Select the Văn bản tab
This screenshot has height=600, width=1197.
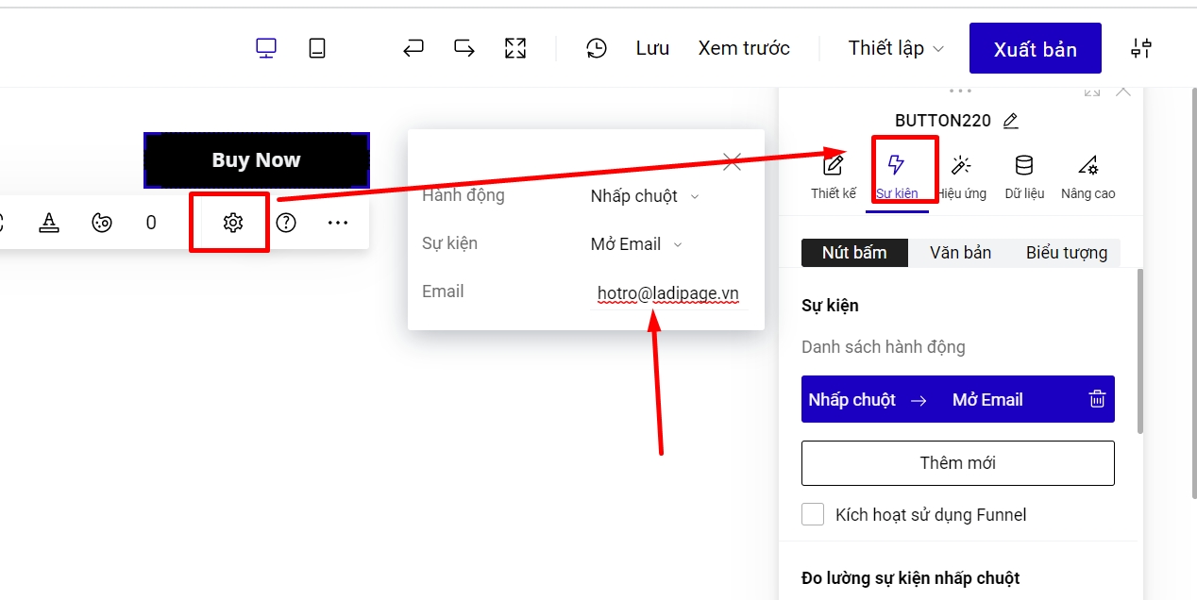960,253
